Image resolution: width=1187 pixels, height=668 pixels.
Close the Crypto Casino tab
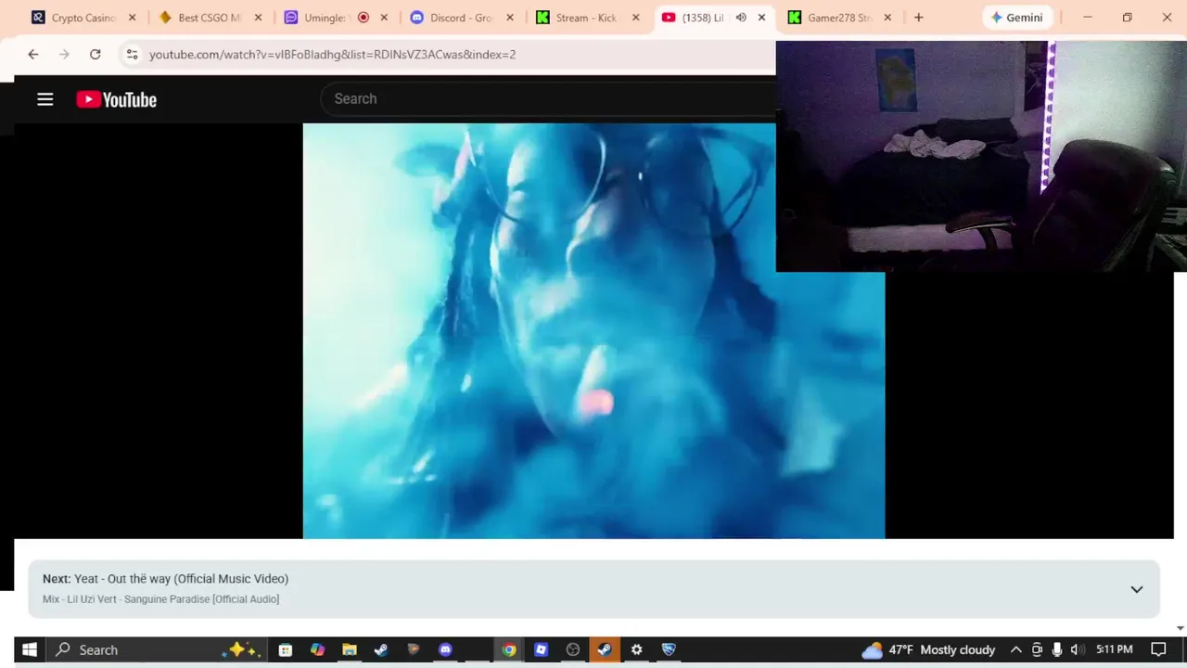tap(132, 18)
